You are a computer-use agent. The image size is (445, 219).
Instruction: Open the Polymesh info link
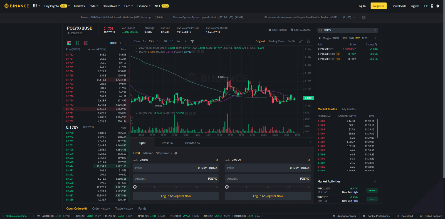[76, 33]
